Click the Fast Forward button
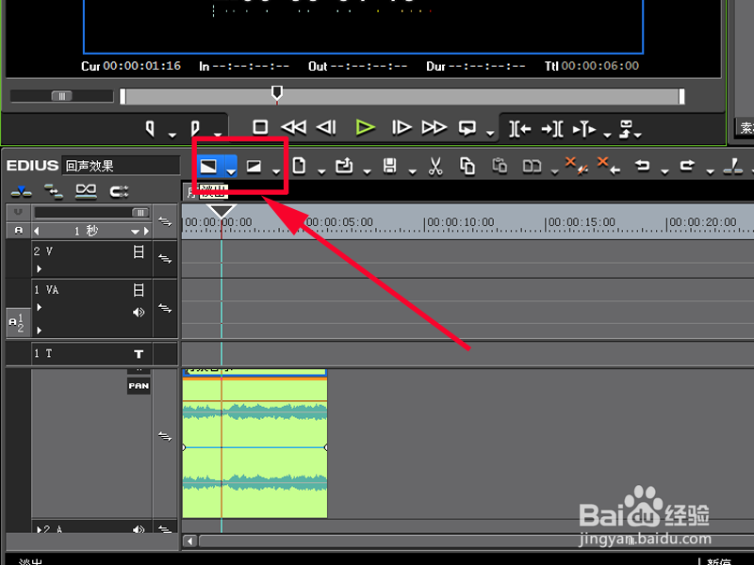 (x=434, y=127)
